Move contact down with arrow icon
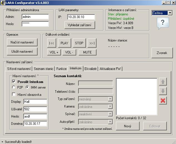 click(x=163, y=91)
